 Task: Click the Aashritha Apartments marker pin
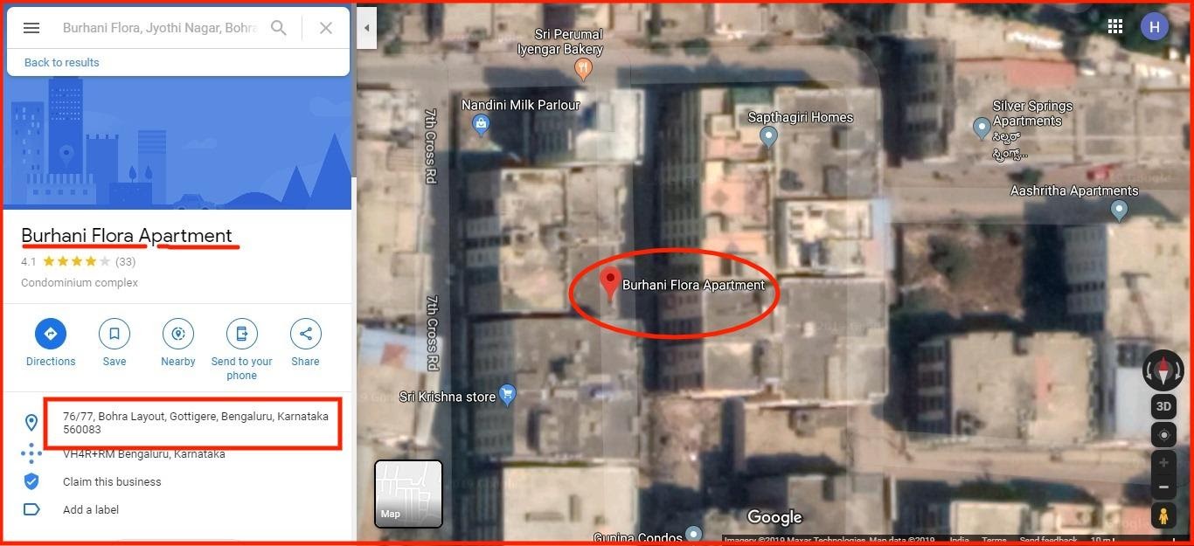click(1119, 210)
